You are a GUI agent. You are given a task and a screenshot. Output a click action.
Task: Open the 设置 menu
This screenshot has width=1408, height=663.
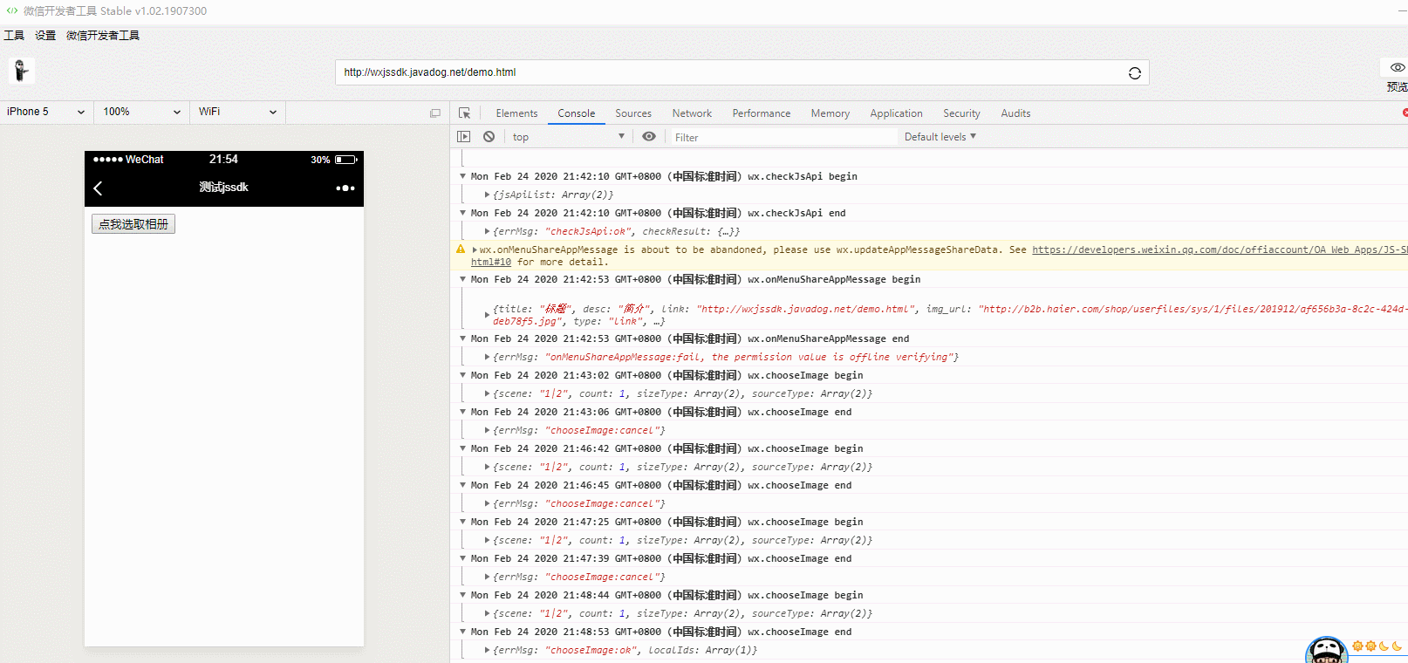[x=45, y=36]
